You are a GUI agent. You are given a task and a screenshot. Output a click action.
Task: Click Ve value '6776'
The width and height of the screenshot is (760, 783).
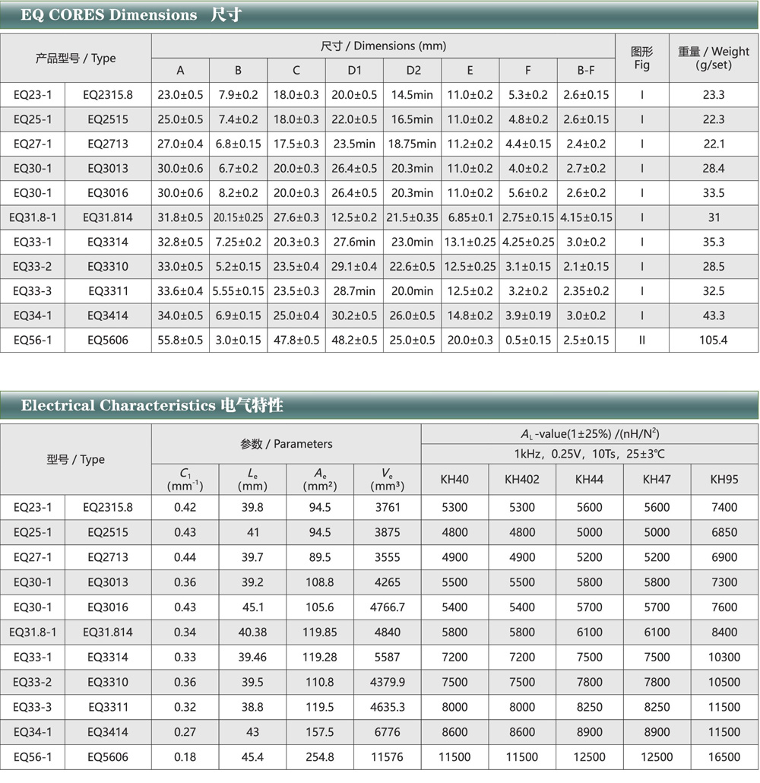tap(388, 732)
